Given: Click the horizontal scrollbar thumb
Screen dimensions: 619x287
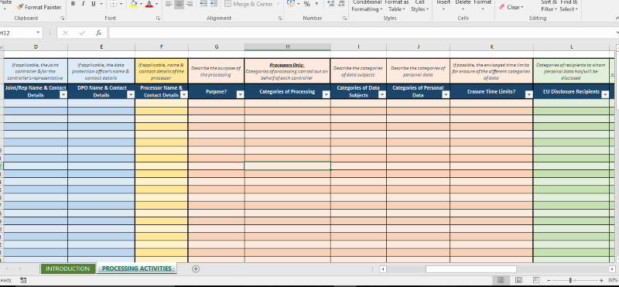Looking at the screenshot, I should [x=471, y=269].
